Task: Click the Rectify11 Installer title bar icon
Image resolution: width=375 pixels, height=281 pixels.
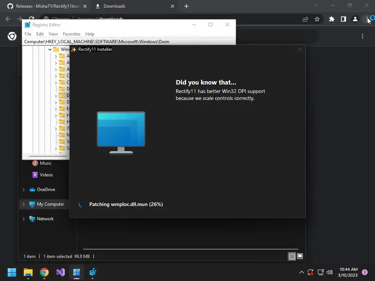Action: click(x=74, y=49)
